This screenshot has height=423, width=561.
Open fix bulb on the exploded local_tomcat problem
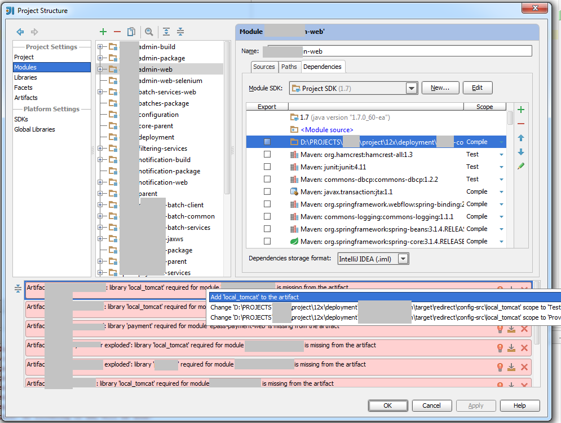click(500, 348)
